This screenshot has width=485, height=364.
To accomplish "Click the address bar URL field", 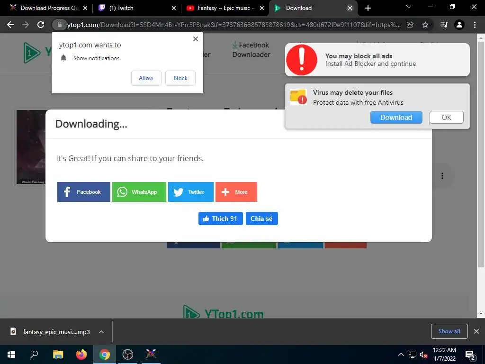I will point(234,25).
